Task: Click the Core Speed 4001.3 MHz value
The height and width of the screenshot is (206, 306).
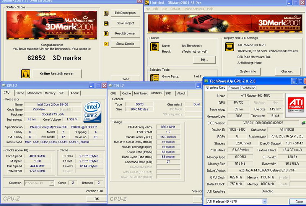Action: 37,156
